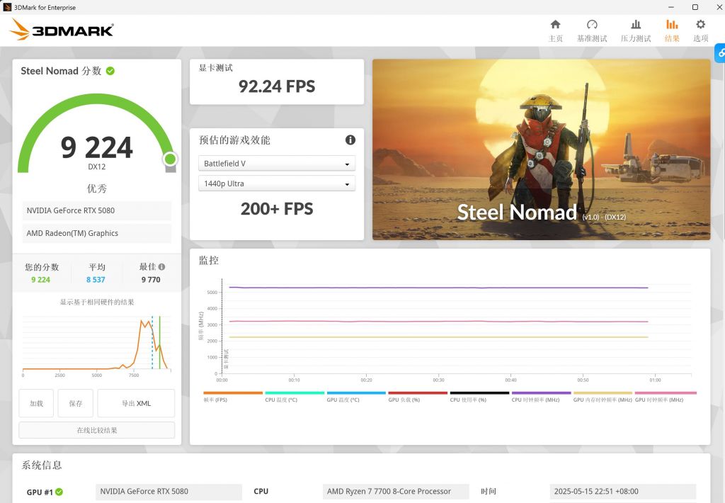
Task: Click the orange 帧率 (FPS) legend swatch
Action: click(232, 393)
